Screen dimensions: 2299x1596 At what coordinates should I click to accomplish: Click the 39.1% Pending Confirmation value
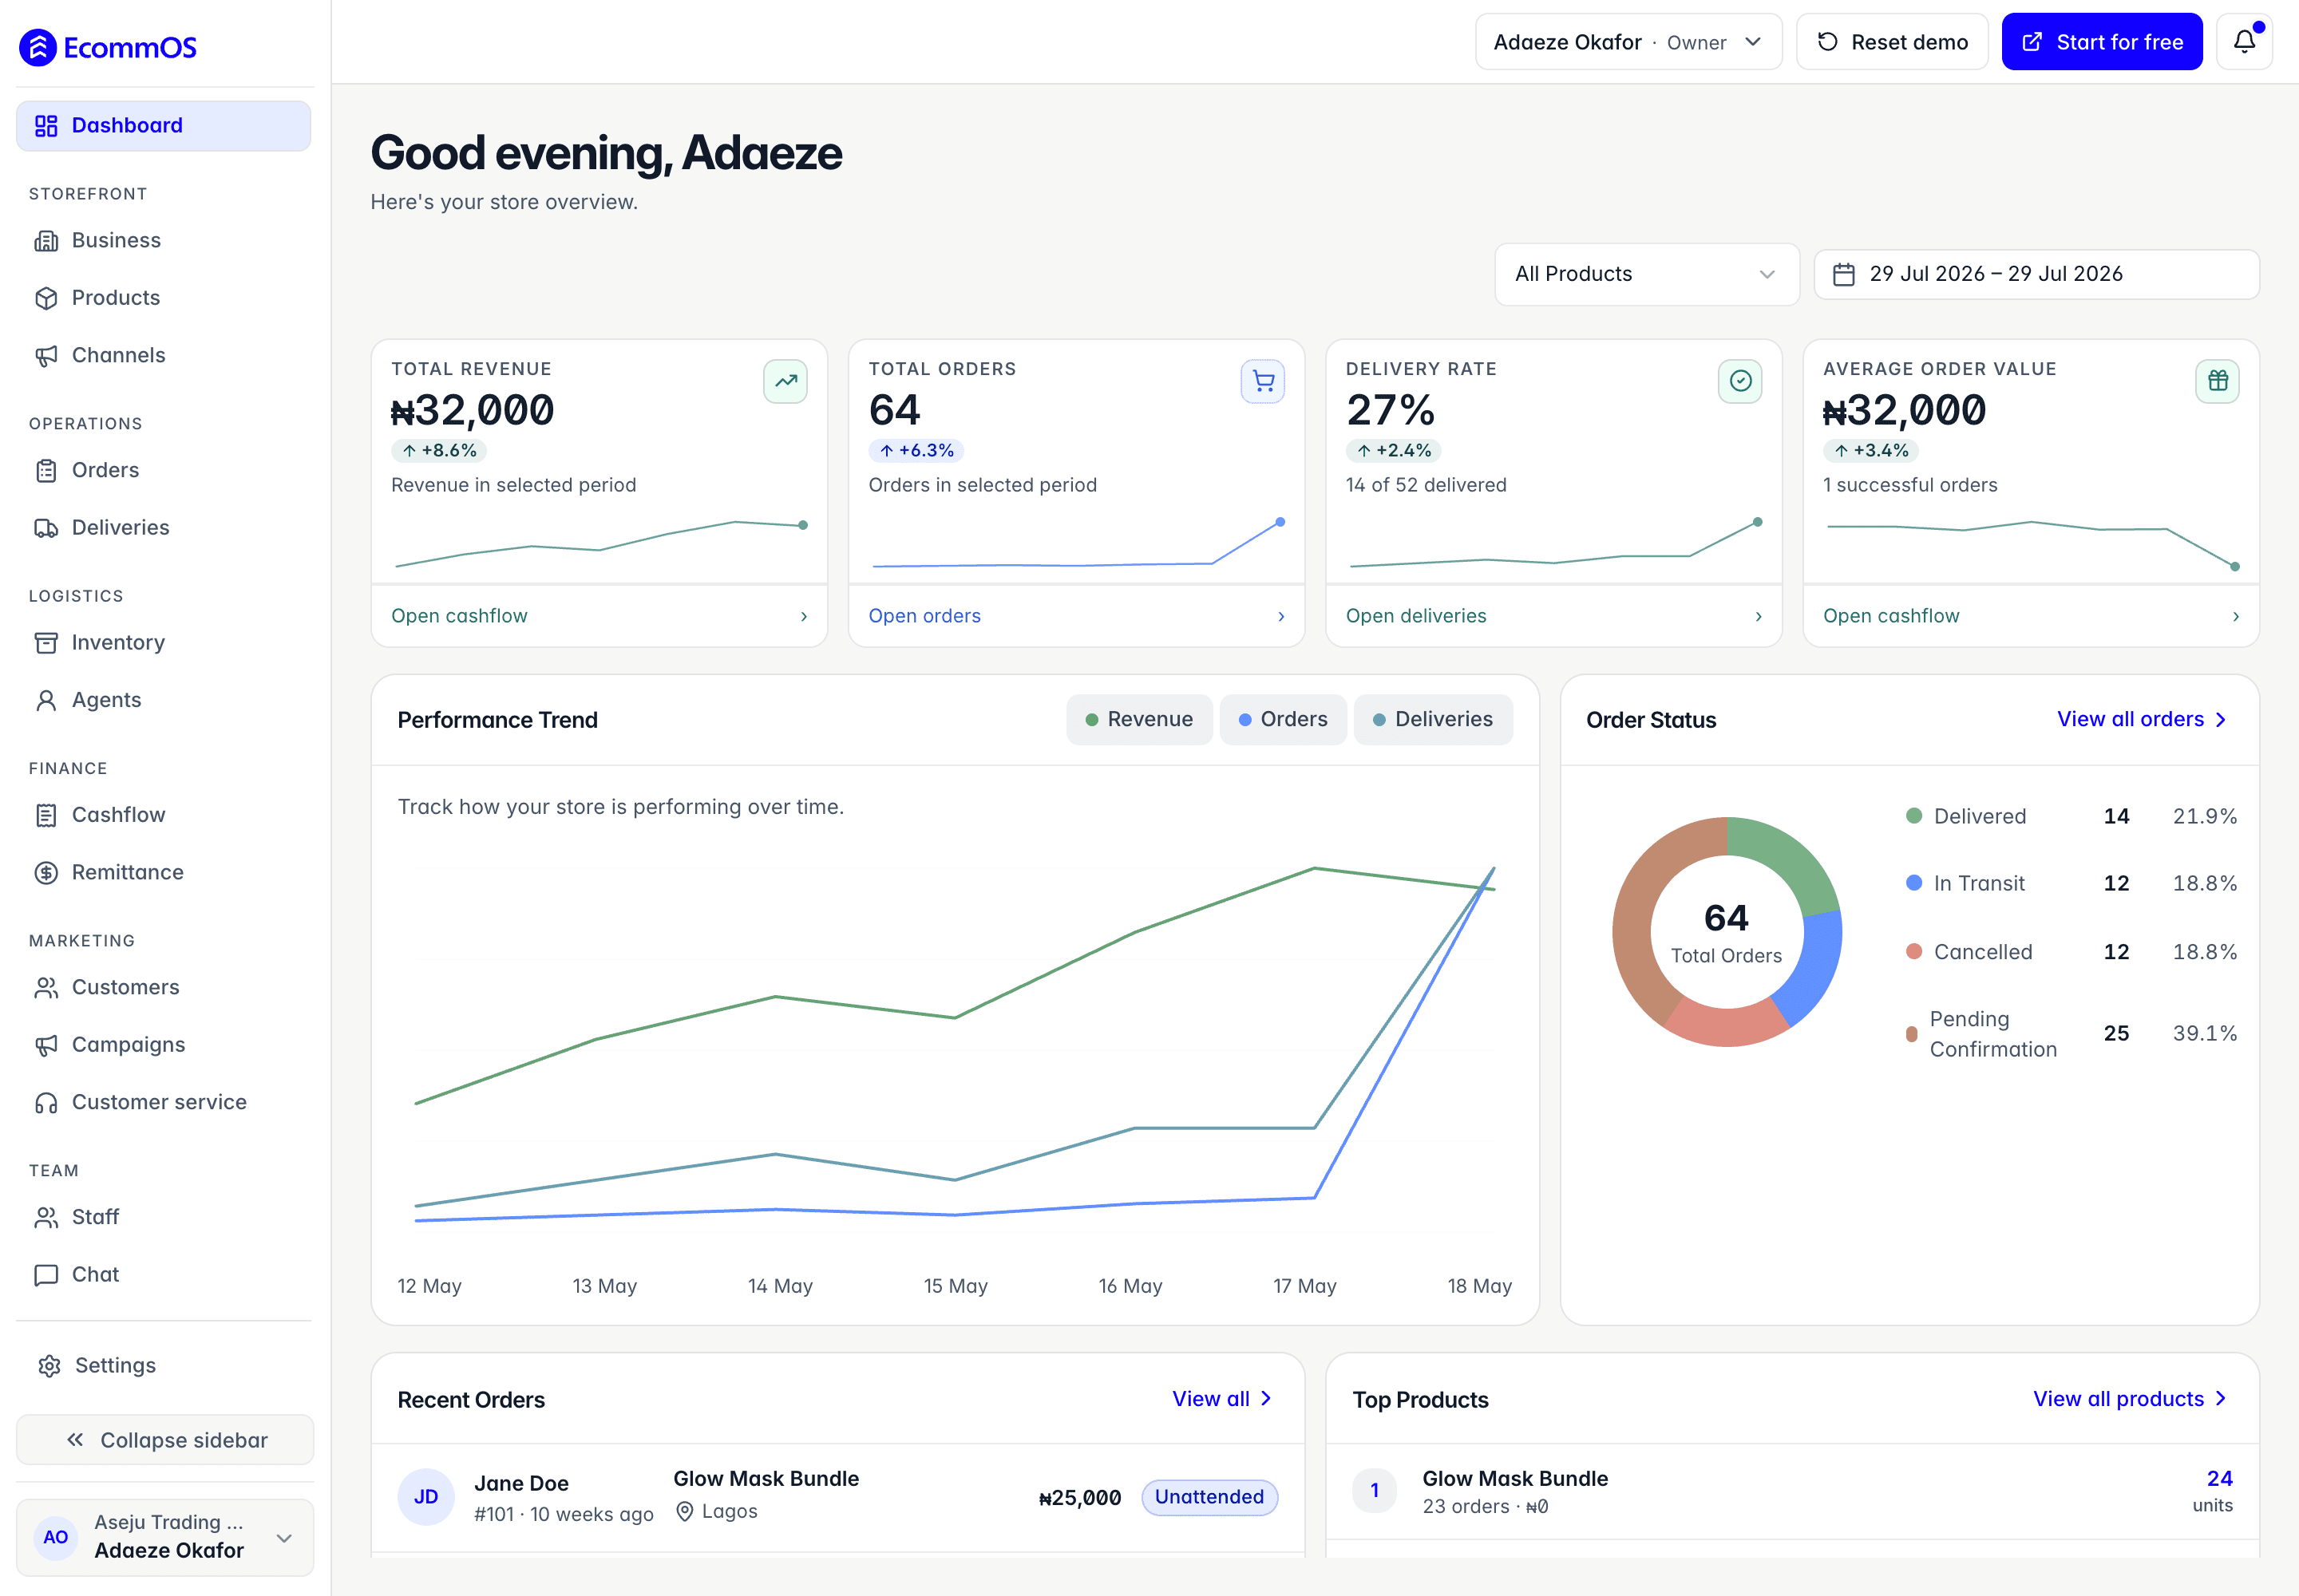[2204, 1034]
